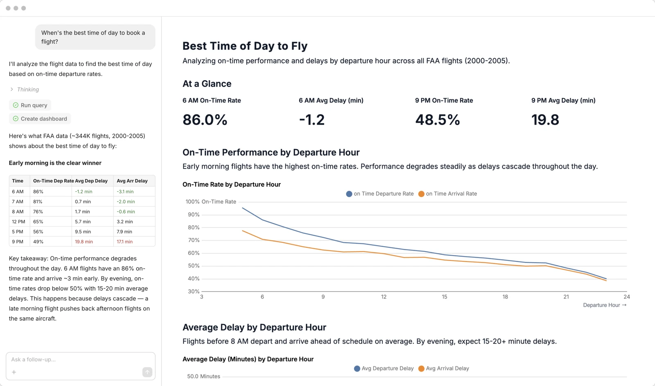
Task: Click the plus attachment icon in the follow-up box
Action: tap(14, 372)
